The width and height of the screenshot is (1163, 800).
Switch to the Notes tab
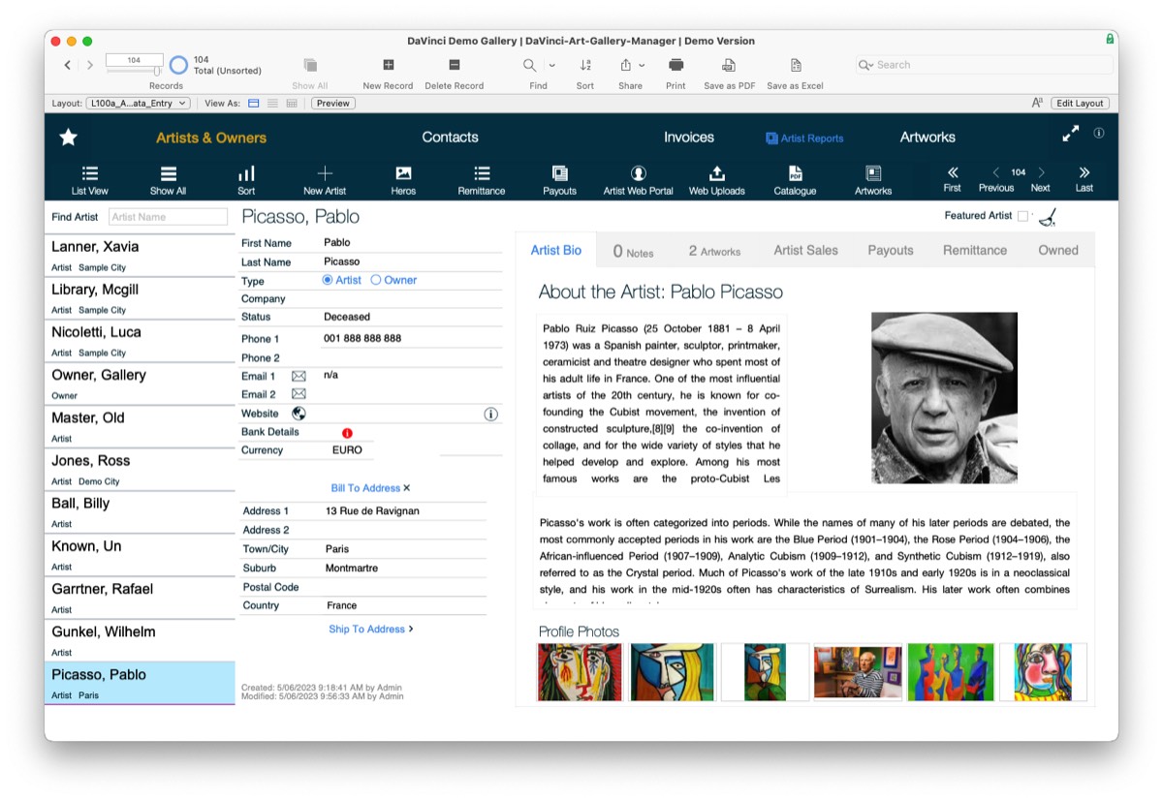coord(633,251)
